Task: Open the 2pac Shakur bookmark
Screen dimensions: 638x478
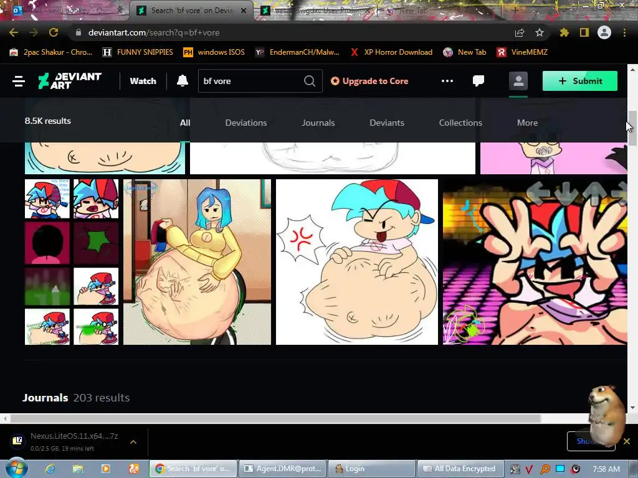Action: pyautogui.click(x=51, y=52)
